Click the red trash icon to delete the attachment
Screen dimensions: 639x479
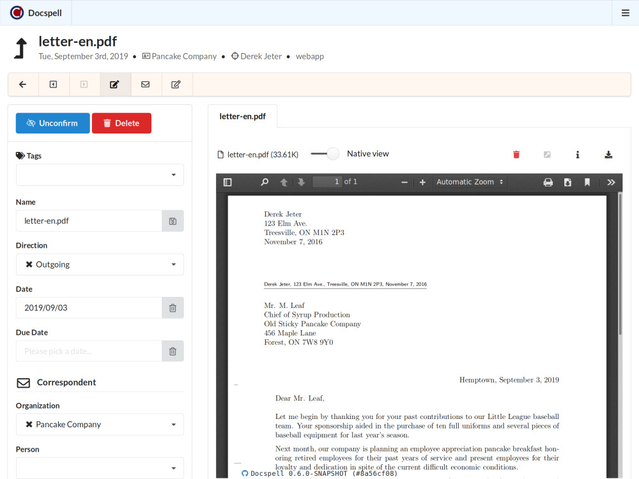516,155
